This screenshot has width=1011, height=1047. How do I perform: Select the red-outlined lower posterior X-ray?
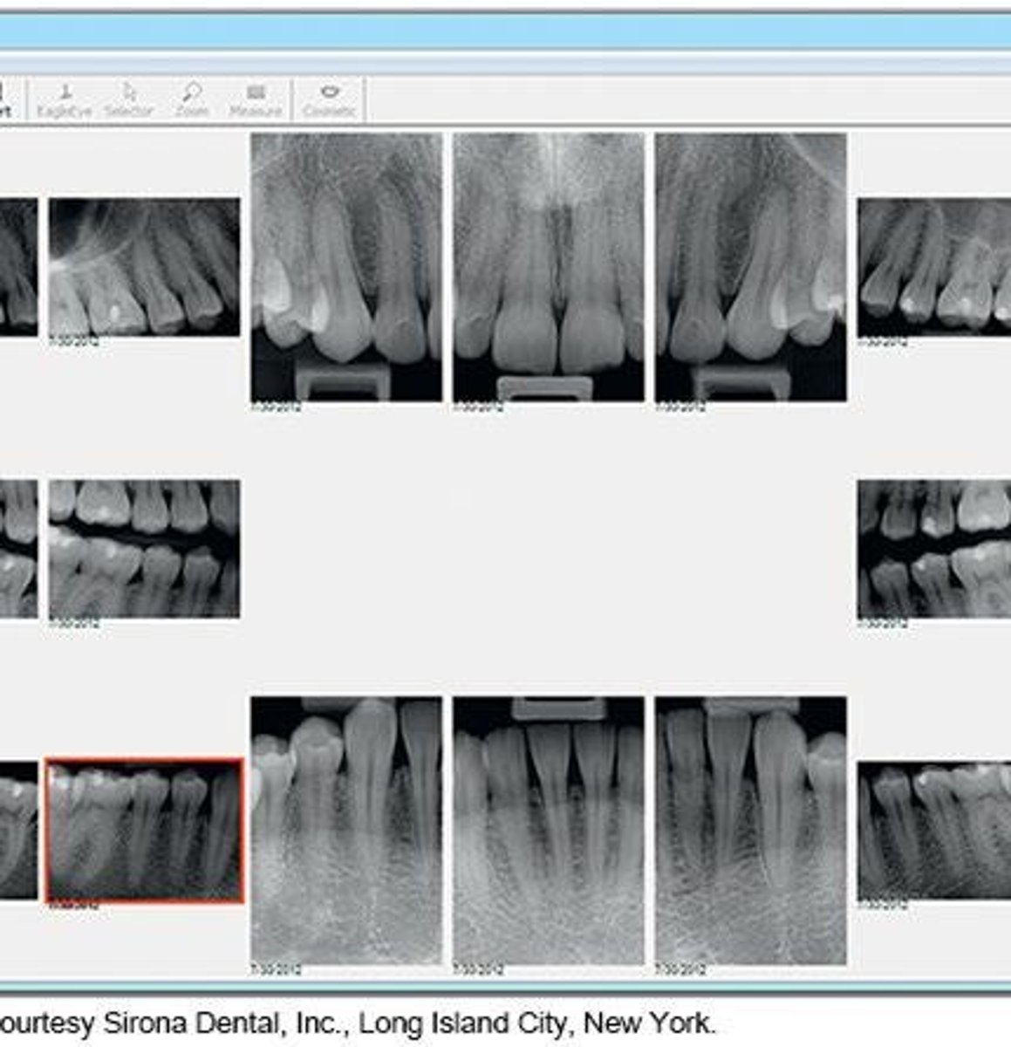pos(145,830)
